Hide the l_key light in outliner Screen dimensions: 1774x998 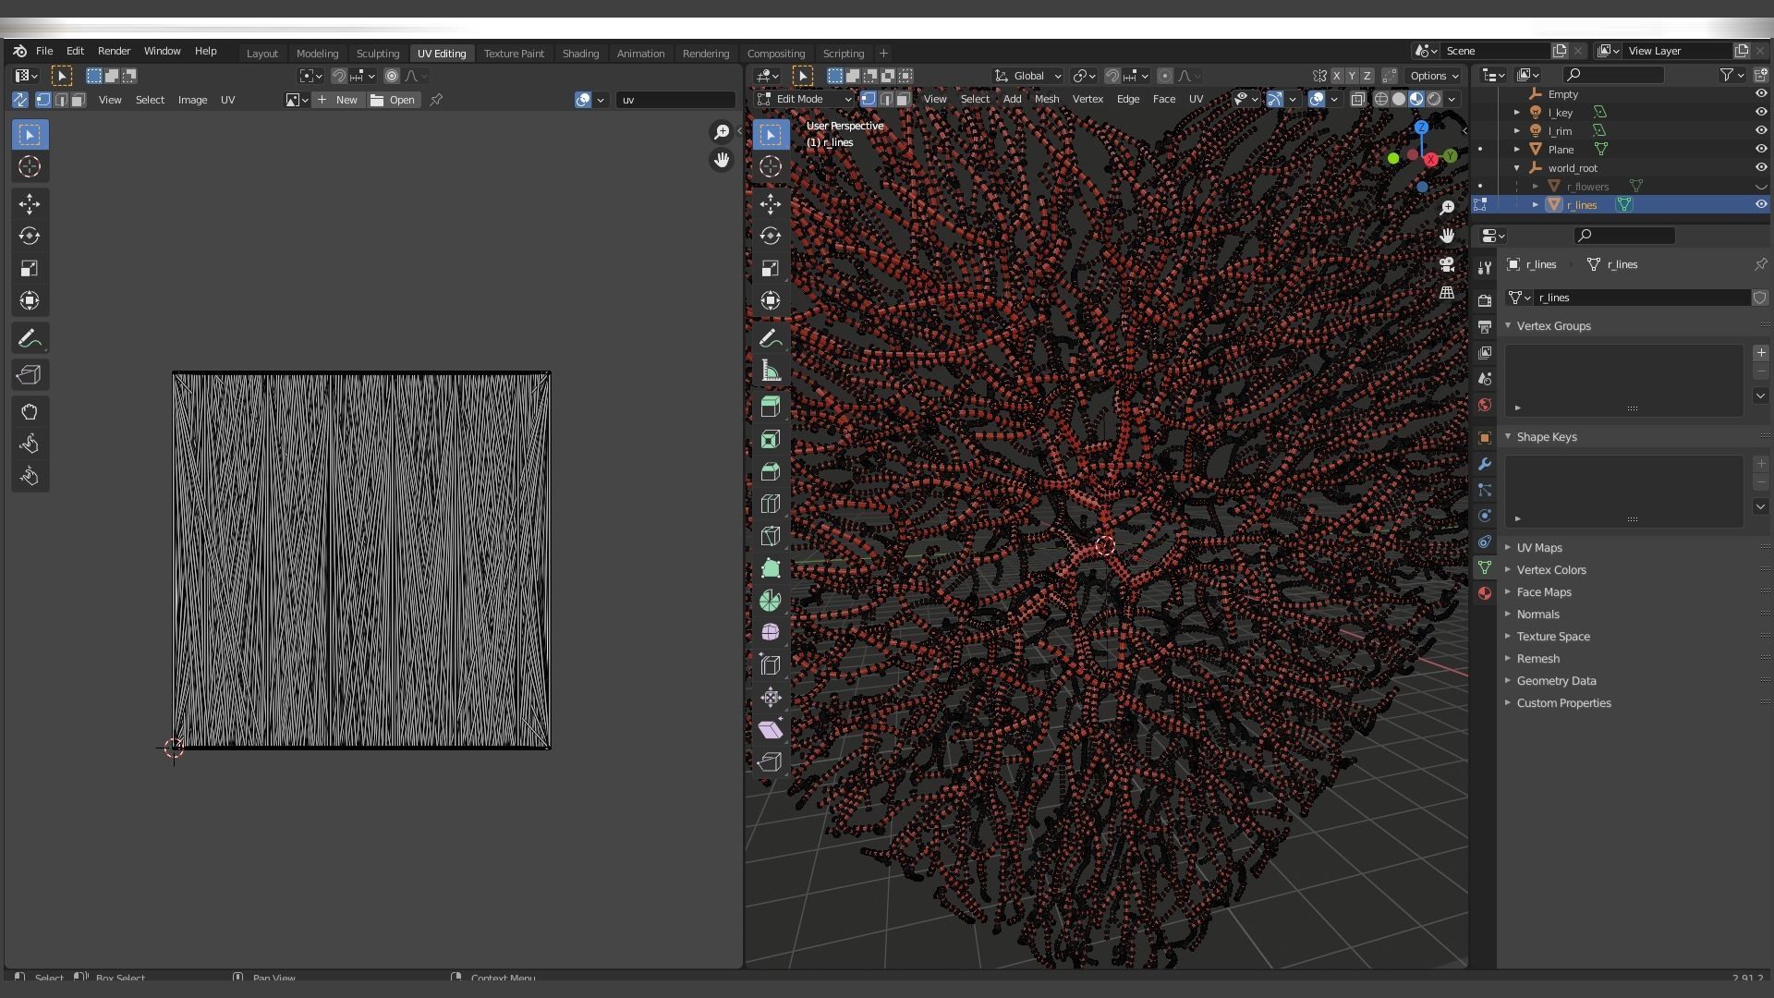click(x=1761, y=112)
